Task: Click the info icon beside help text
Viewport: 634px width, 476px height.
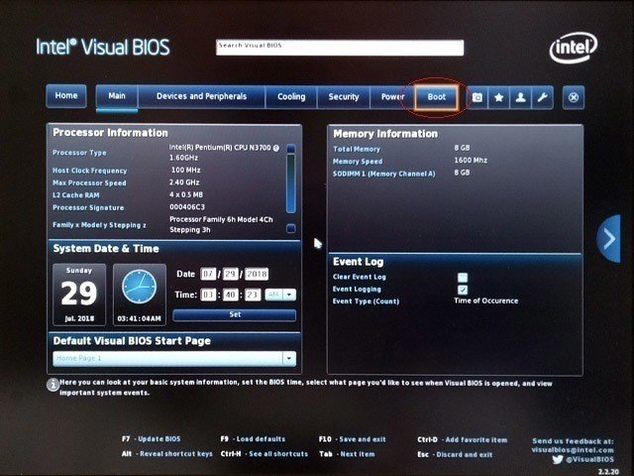Action: click(53, 384)
